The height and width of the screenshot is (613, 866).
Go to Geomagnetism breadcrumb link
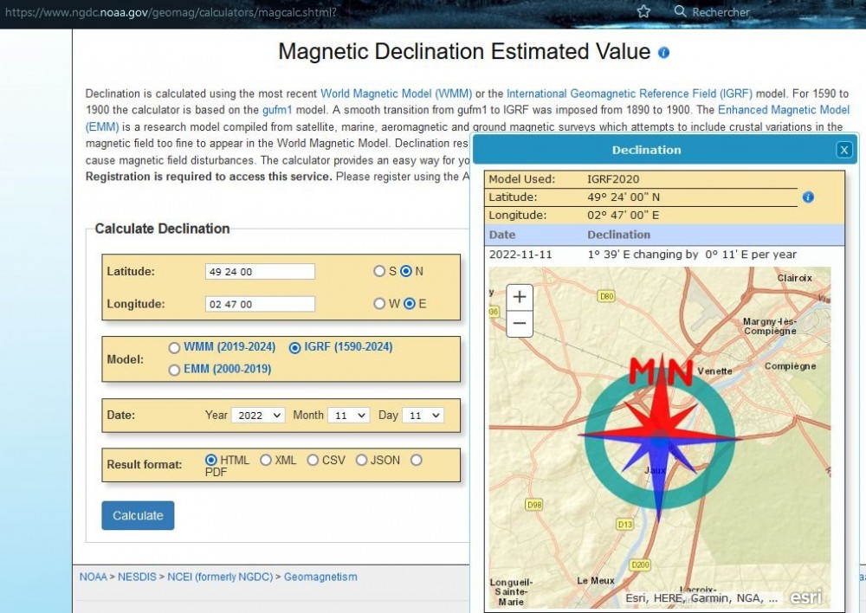tap(320, 577)
